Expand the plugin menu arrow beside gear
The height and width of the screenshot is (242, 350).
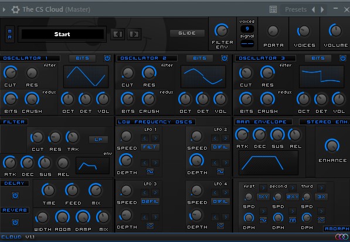point(4,9)
